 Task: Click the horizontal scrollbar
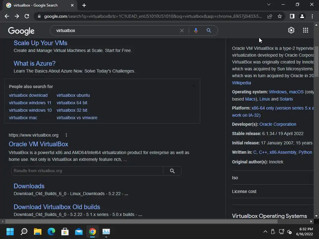pyautogui.click(x=141, y=221)
